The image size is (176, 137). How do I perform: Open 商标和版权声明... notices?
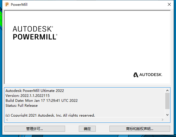[x=140, y=129]
